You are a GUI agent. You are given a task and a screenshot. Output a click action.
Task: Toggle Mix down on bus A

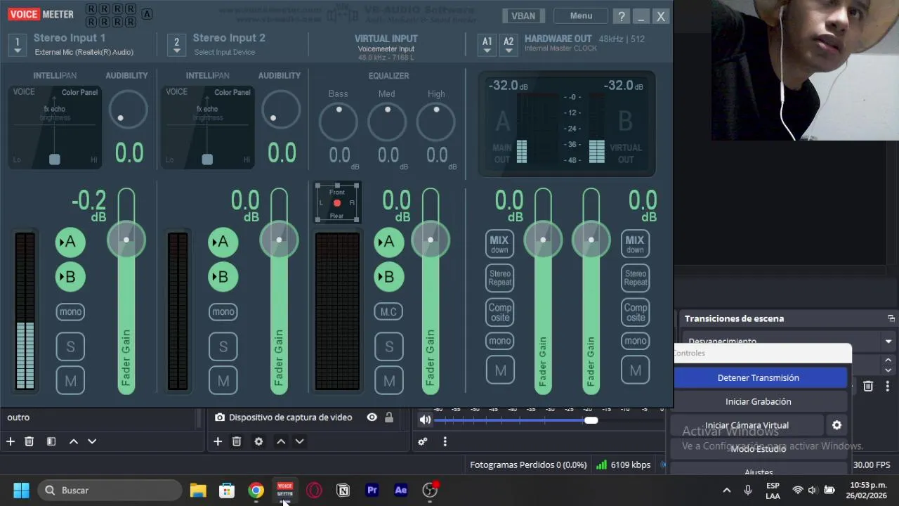(x=499, y=244)
